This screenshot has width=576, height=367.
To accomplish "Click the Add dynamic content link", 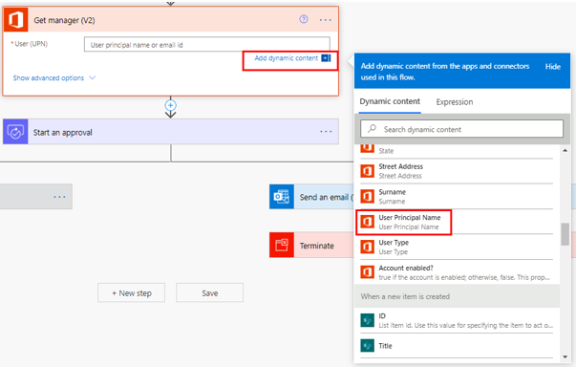I will (x=287, y=58).
